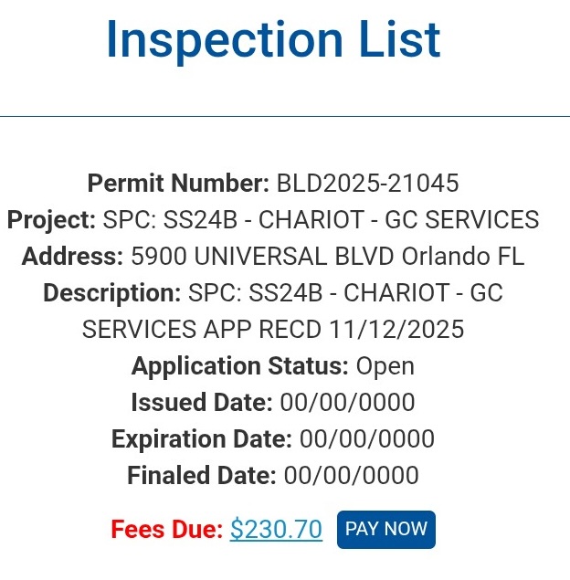Click the Description label
This screenshot has height=580, width=570.
[x=111, y=293]
